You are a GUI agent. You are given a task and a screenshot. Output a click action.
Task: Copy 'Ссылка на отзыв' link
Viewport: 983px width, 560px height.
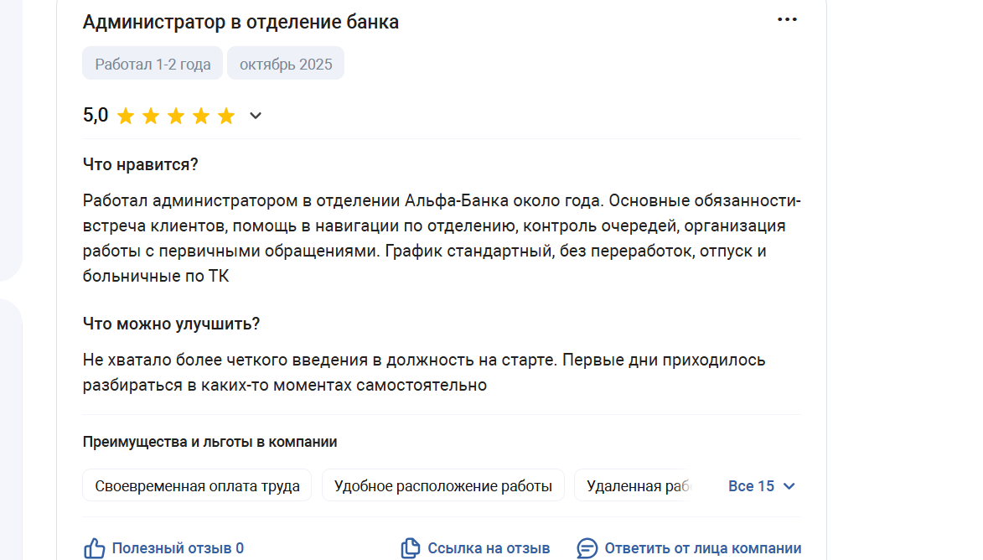pyautogui.click(x=489, y=548)
